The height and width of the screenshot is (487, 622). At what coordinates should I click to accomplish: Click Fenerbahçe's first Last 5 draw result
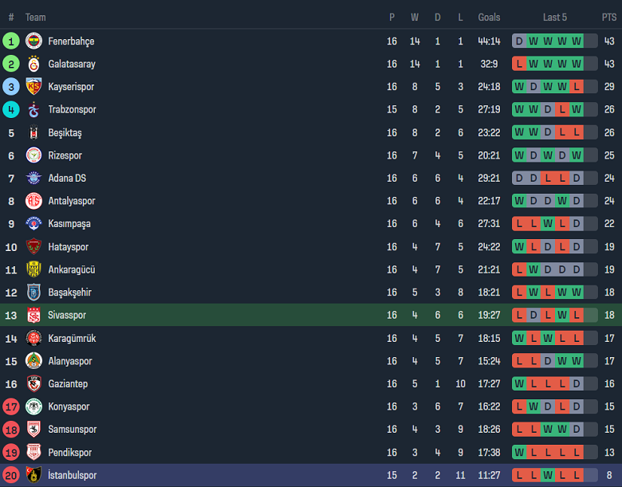tap(519, 41)
